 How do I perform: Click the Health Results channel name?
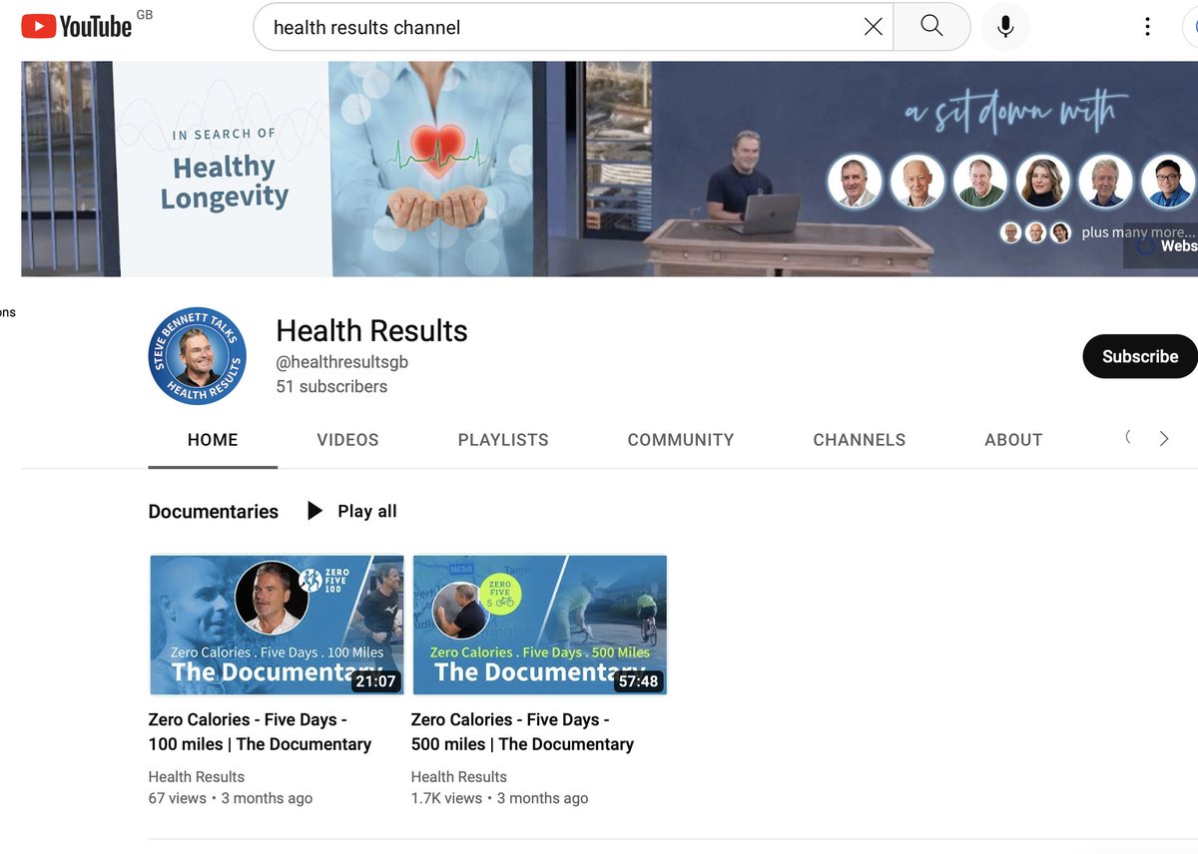371,330
